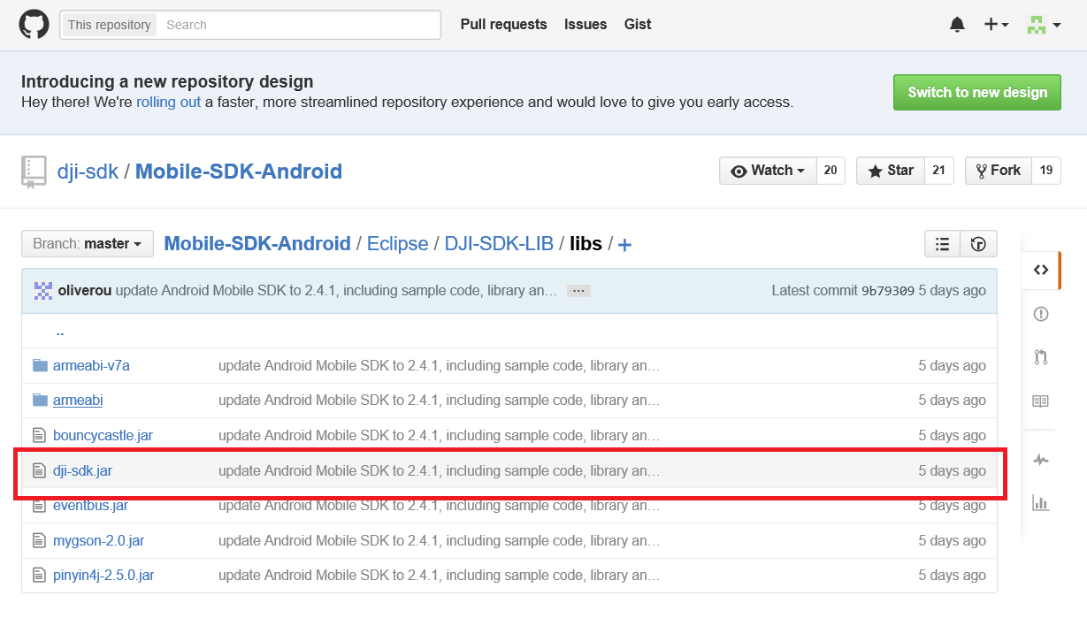Click the history clock icon
This screenshot has height=626, width=1087.
(978, 244)
